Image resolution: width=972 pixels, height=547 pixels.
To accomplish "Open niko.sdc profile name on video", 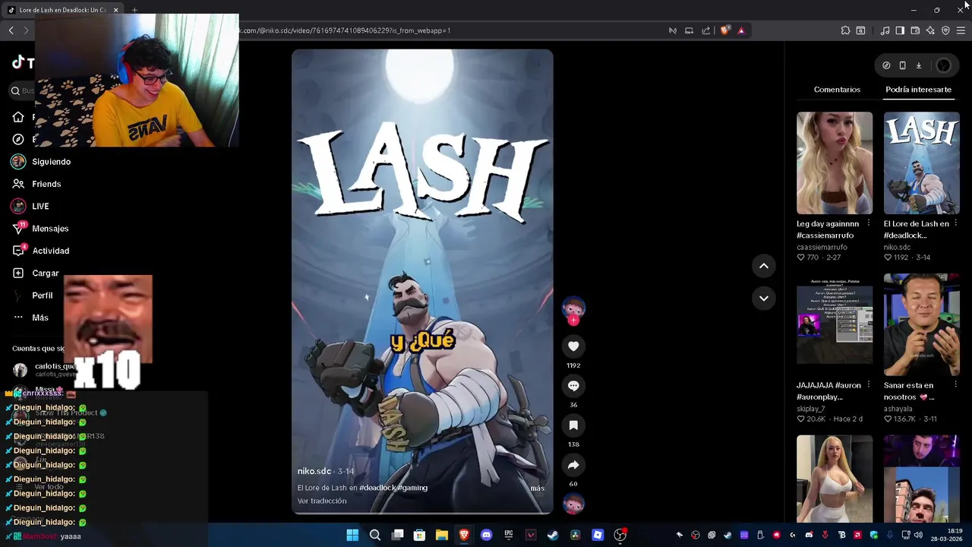I will (x=314, y=471).
